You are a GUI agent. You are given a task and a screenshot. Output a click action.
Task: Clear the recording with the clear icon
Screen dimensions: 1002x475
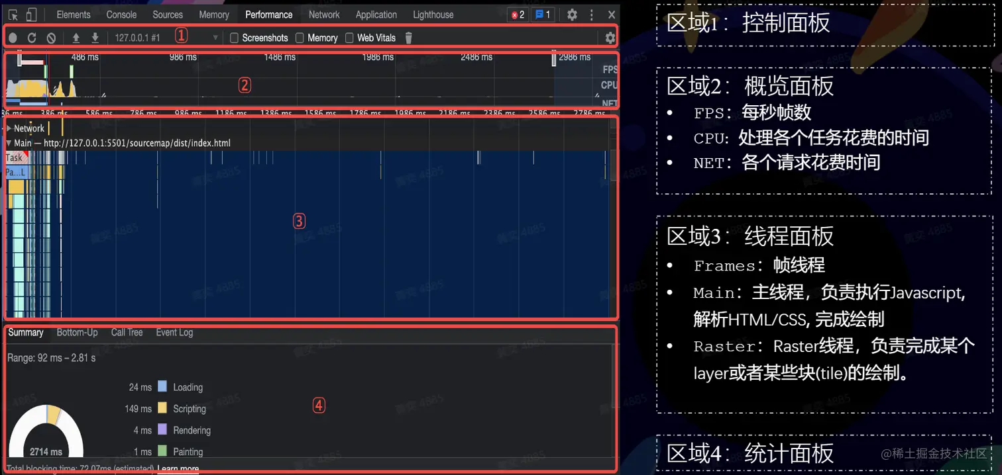coord(51,38)
